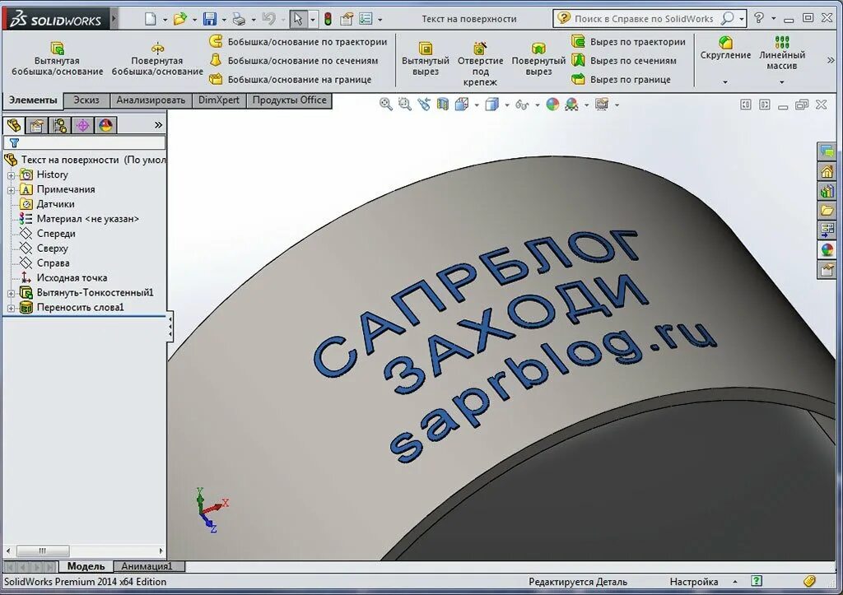Switch to the Эскиз tab
Screen dimensions: 843x595
tap(86, 100)
